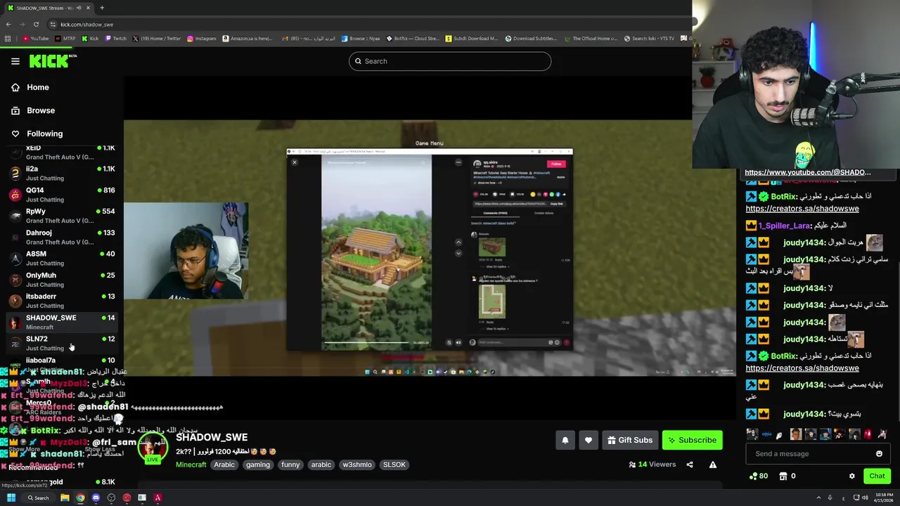The image size is (900, 506).
Task: Click the first emote in the chat quick emote bar
Action: point(752,434)
